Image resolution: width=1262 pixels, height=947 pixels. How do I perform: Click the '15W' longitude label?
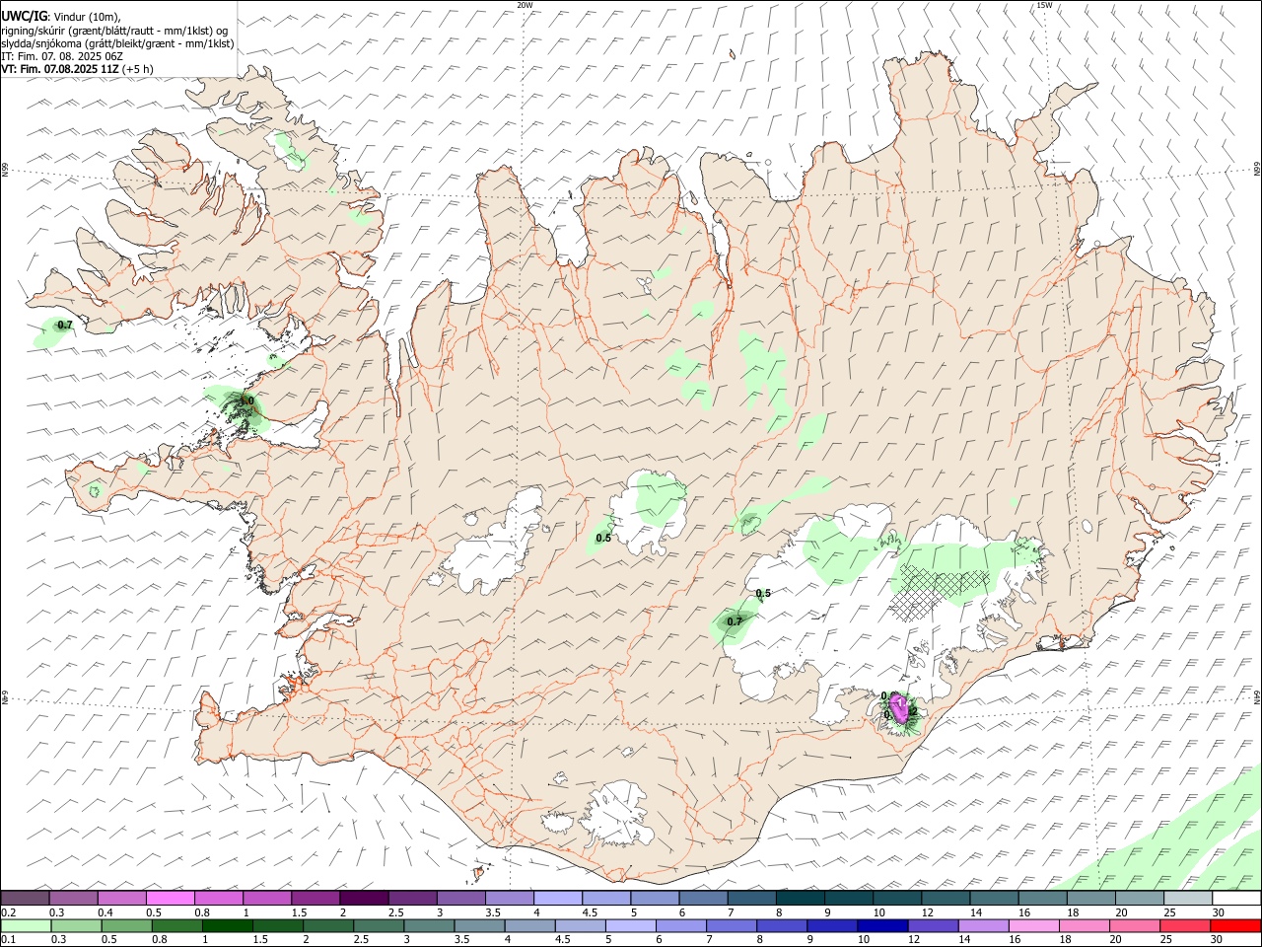coord(1044,5)
